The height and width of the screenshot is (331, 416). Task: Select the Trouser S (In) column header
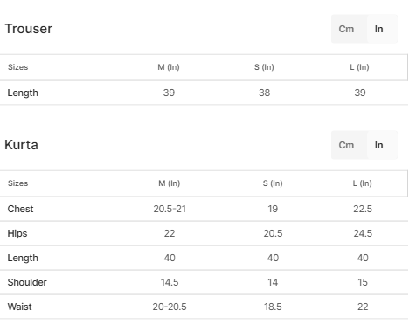pos(264,67)
